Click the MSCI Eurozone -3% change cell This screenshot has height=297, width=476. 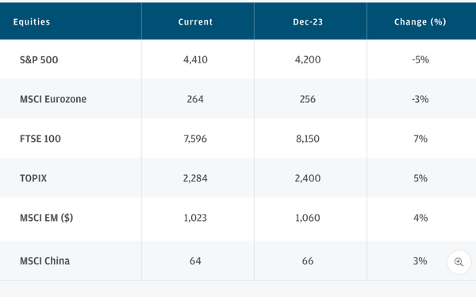coord(420,99)
